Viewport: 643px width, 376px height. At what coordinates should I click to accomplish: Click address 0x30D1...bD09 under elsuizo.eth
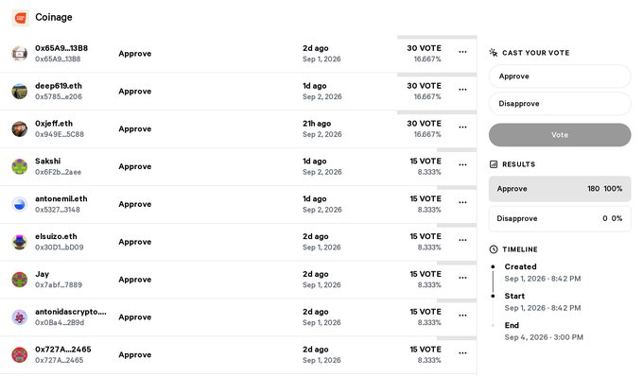pos(60,248)
